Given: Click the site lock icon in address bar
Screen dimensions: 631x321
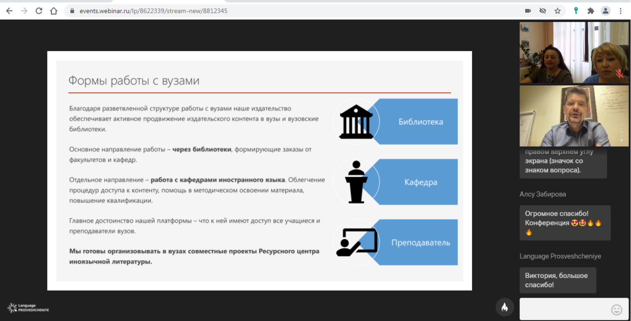Looking at the screenshot, I should coord(72,11).
